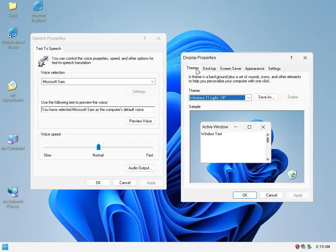Switch to the Appearance tab
This screenshot has width=336, height=252.
pos(255,69)
